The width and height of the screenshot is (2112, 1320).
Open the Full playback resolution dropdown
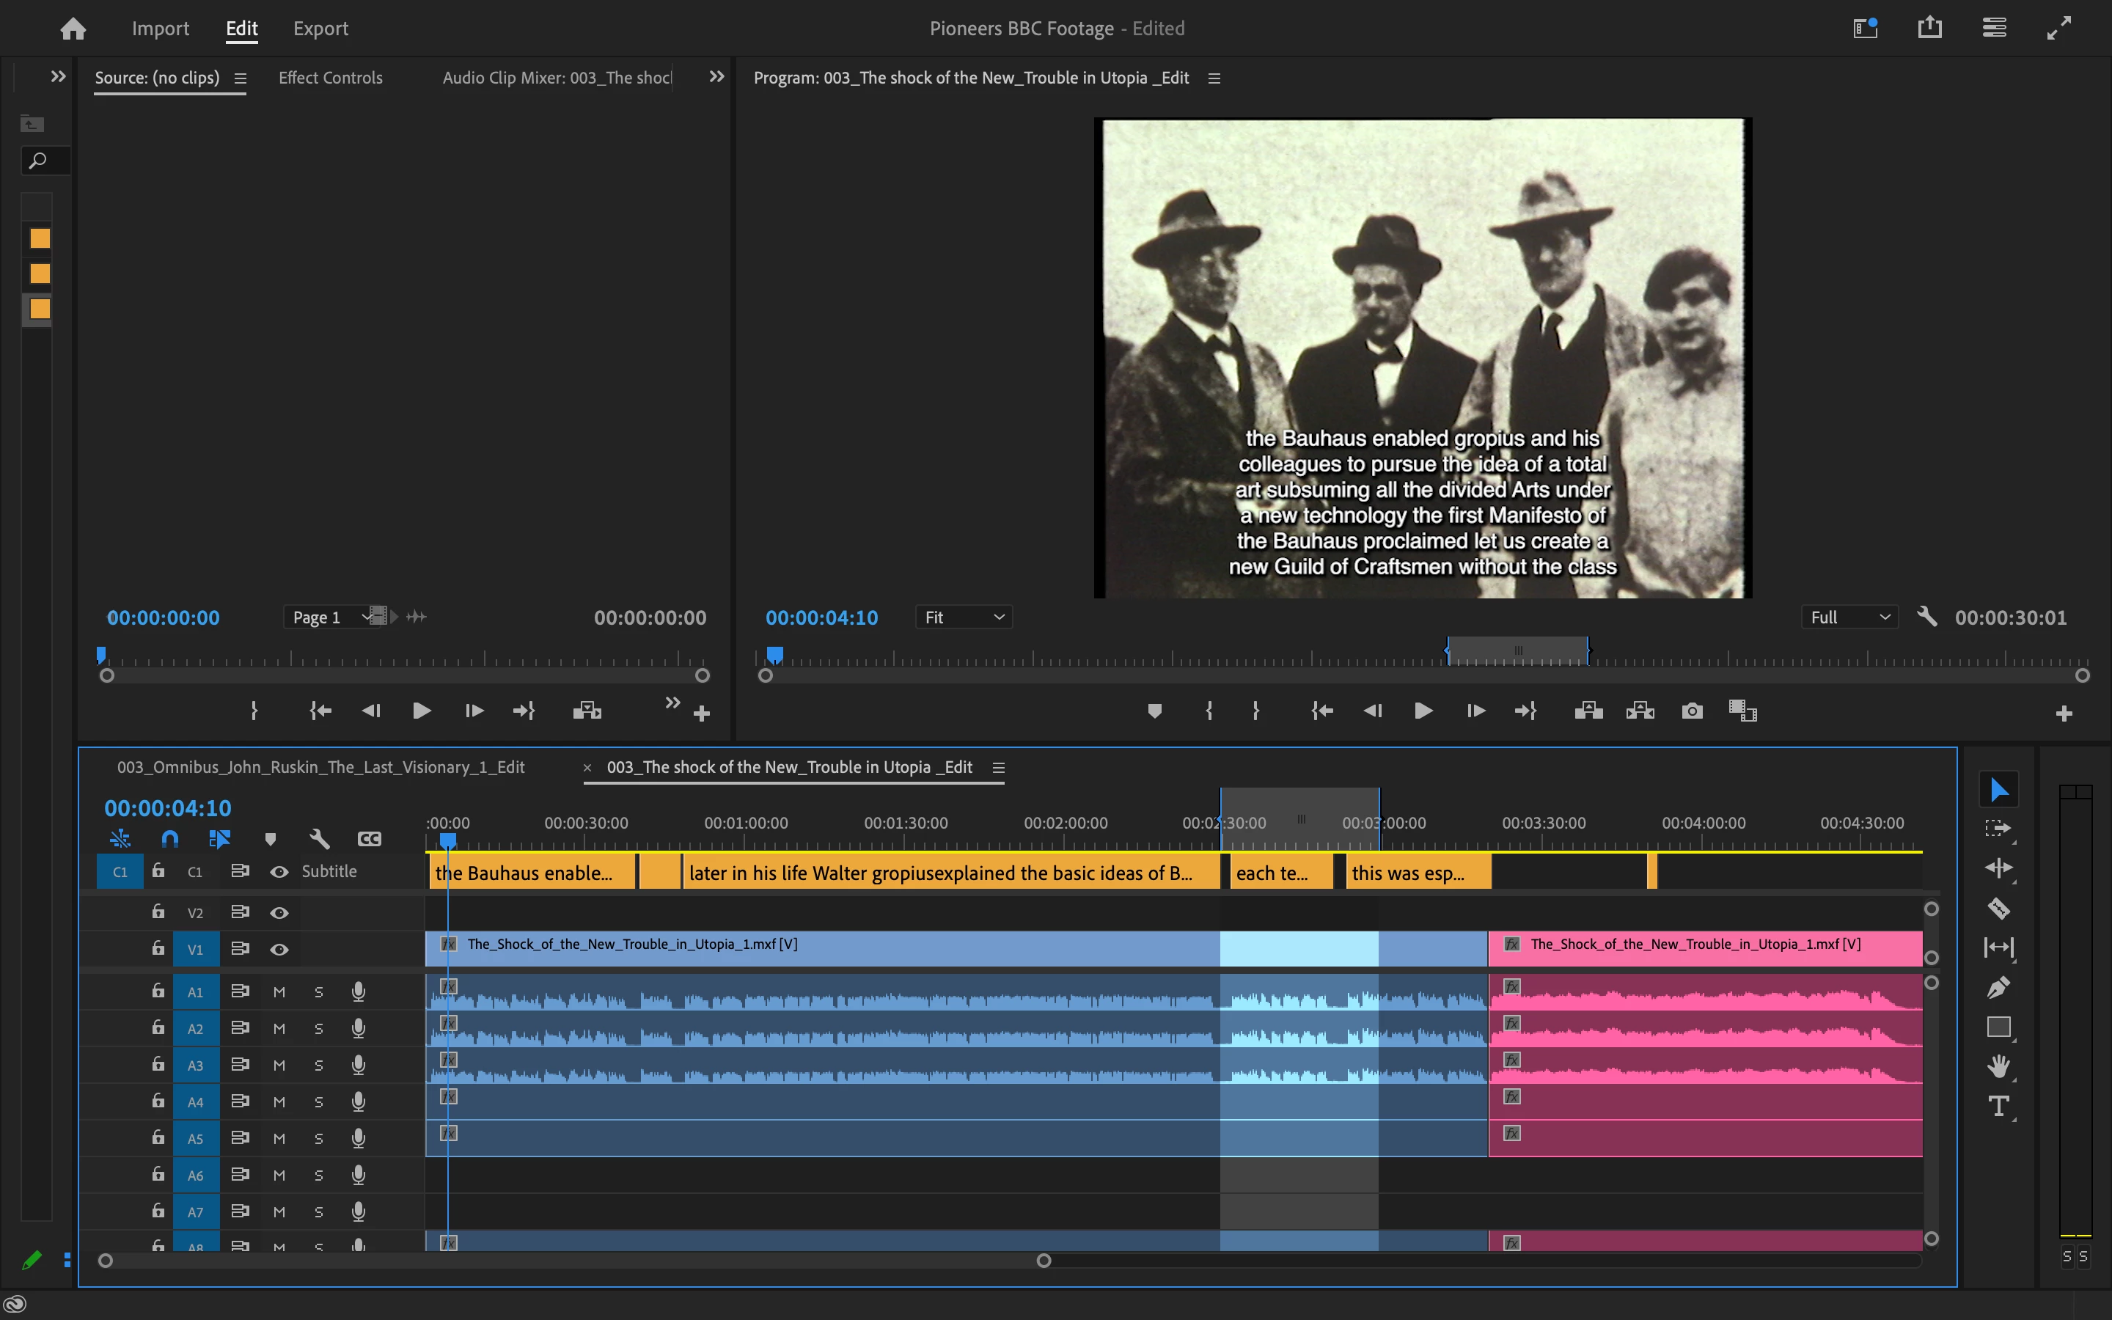[1849, 617]
